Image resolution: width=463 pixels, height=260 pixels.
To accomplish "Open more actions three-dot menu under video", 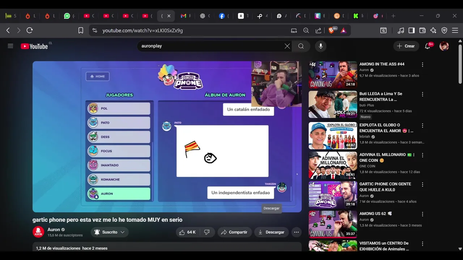I will [x=296, y=232].
